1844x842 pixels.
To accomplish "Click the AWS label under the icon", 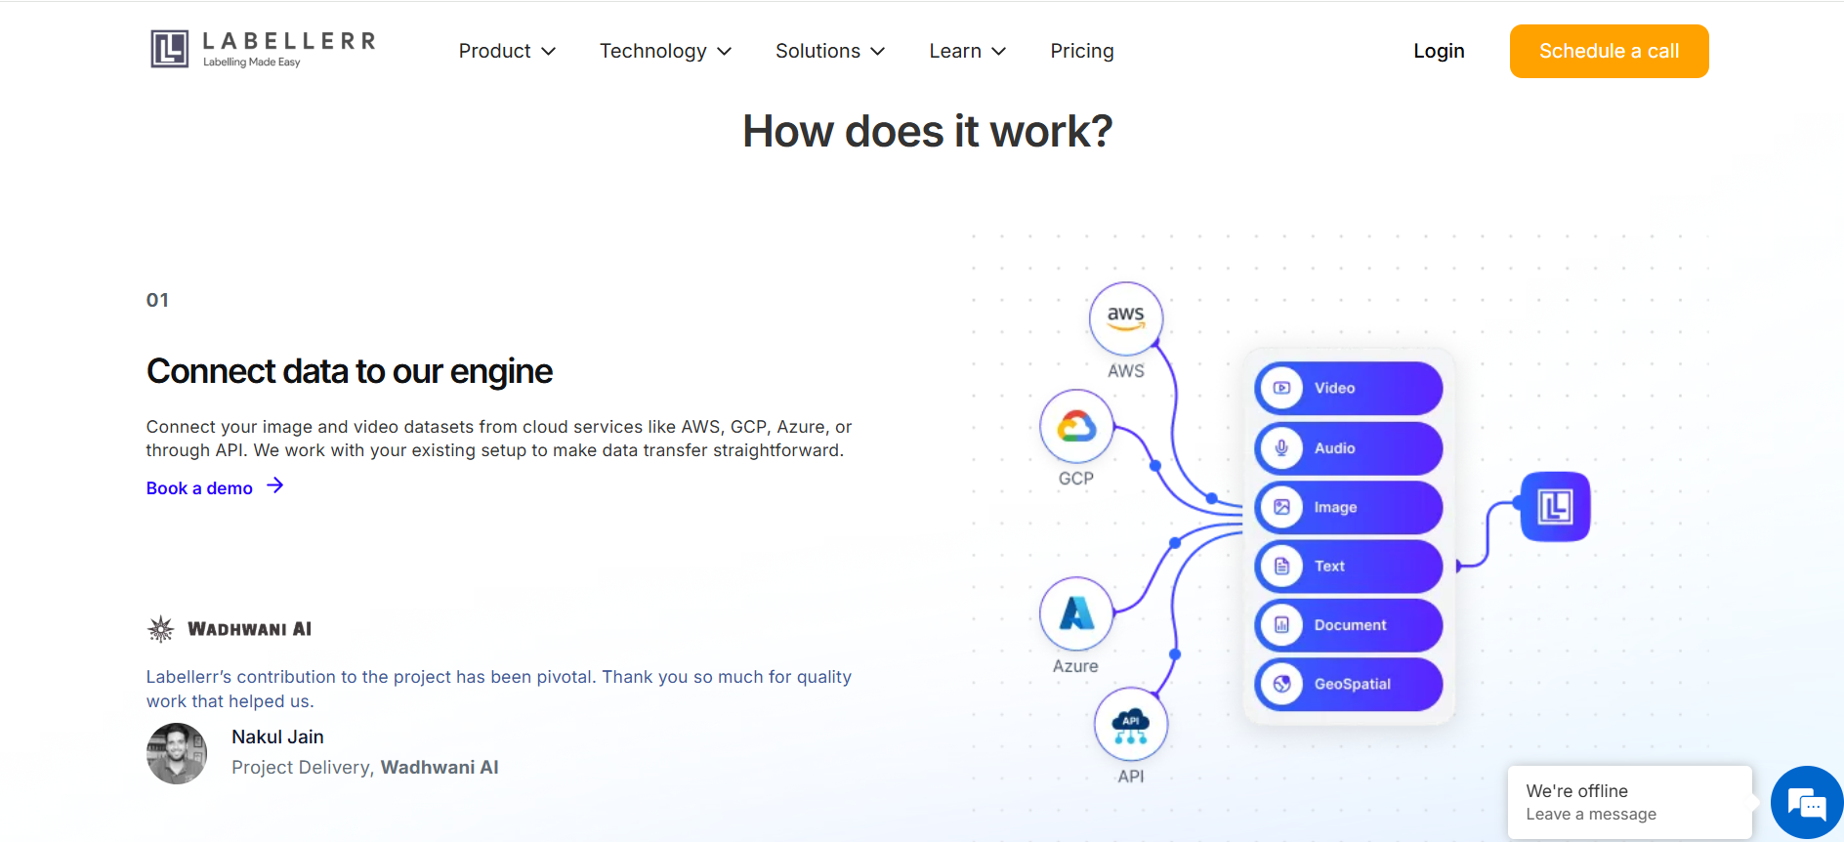I will [x=1126, y=371].
